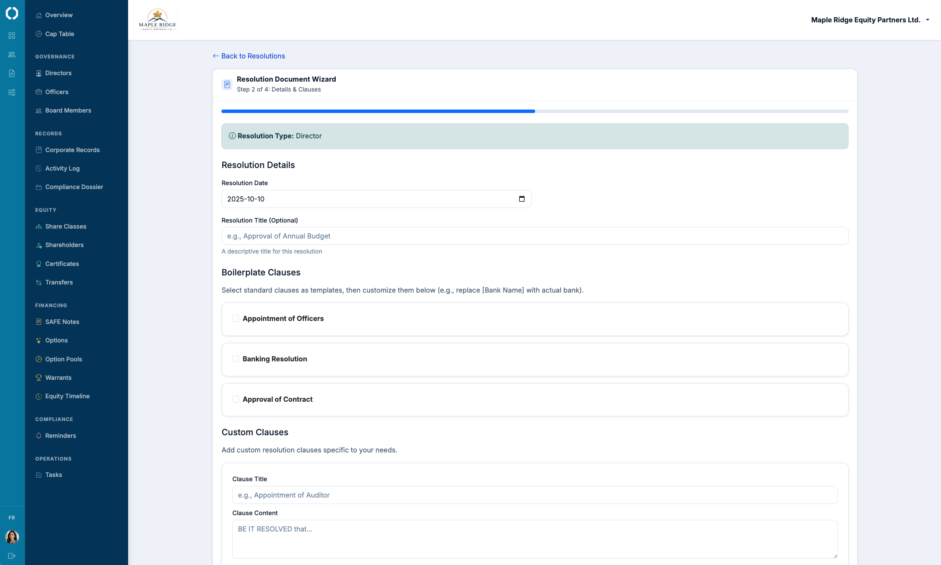The image size is (941, 565).
Task: Open Options under Financing
Action: tap(57, 340)
